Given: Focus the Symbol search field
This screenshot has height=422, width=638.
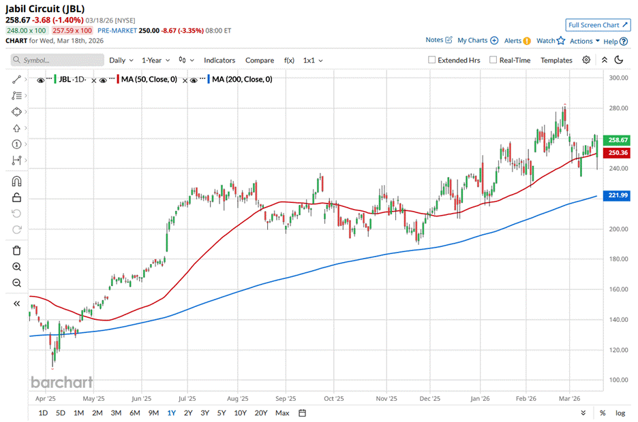Looking at the screenshot, I should click(57, 60).
